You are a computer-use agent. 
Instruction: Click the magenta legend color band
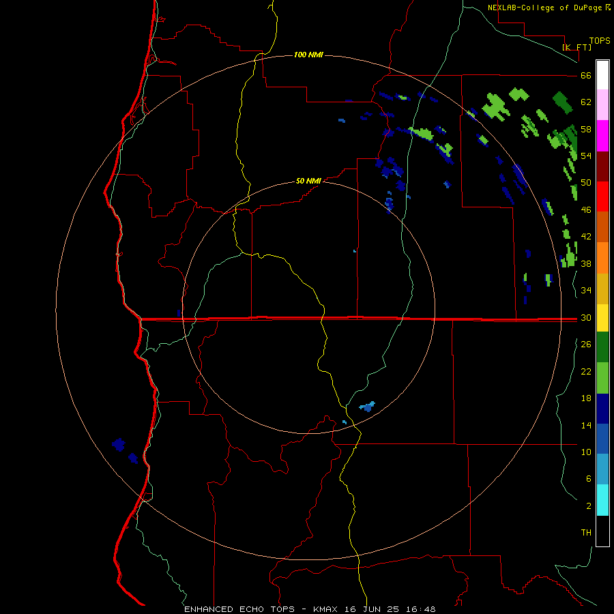pos(602,136)
